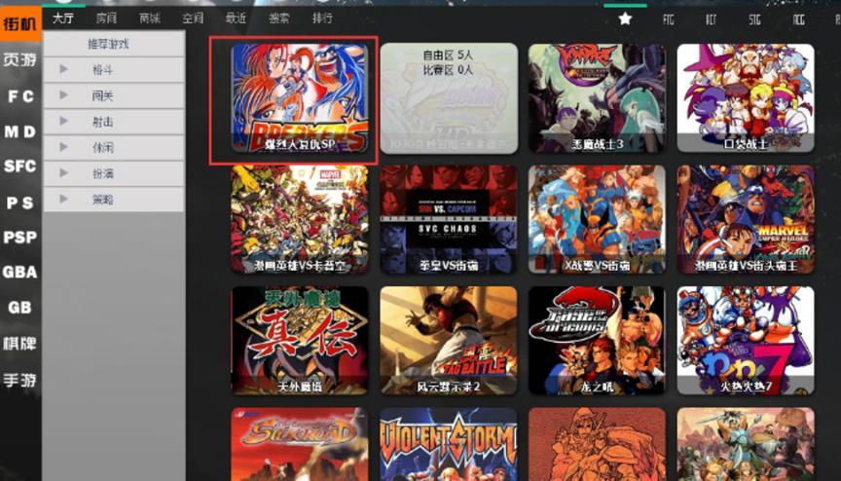Select the PSP platform in sidebar

click(19, 237)
